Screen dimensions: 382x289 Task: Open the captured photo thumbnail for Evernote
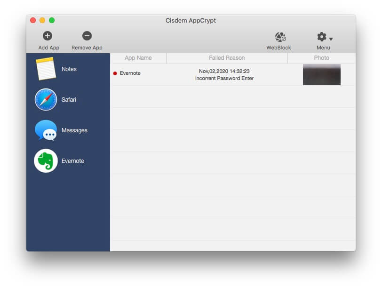pos(322,74)
